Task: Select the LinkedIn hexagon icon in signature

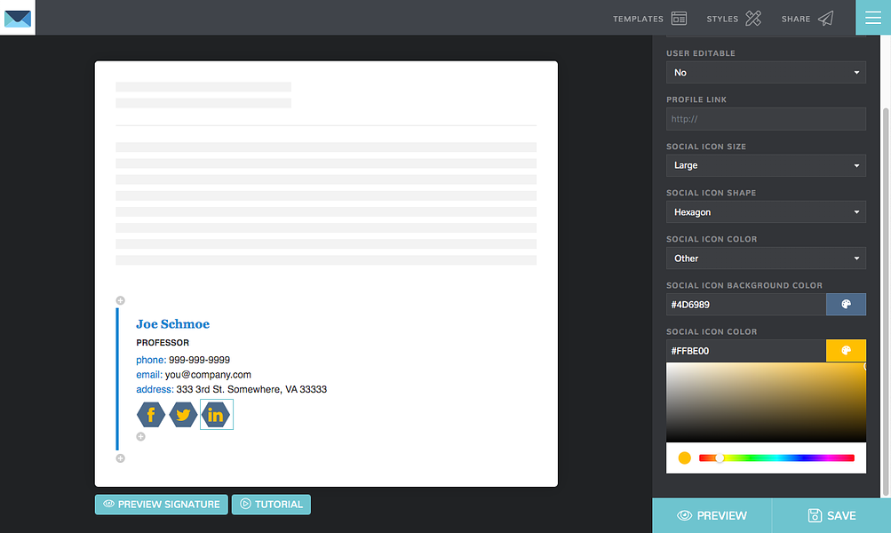Action: [216, 415]
